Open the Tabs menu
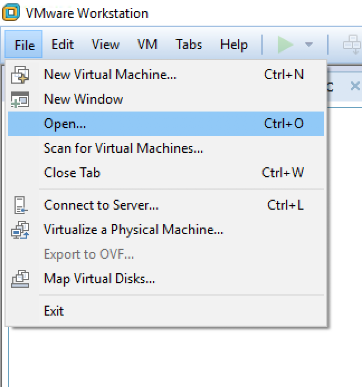This screenshot has width=362, height=387. click(x=188, y=45)
